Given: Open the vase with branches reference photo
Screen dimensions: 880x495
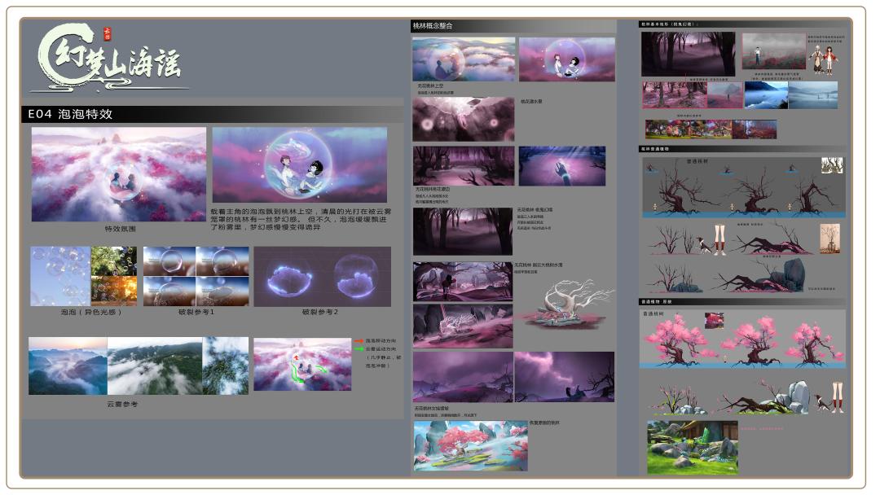Looking at the screenshot, I should [830, 239].
